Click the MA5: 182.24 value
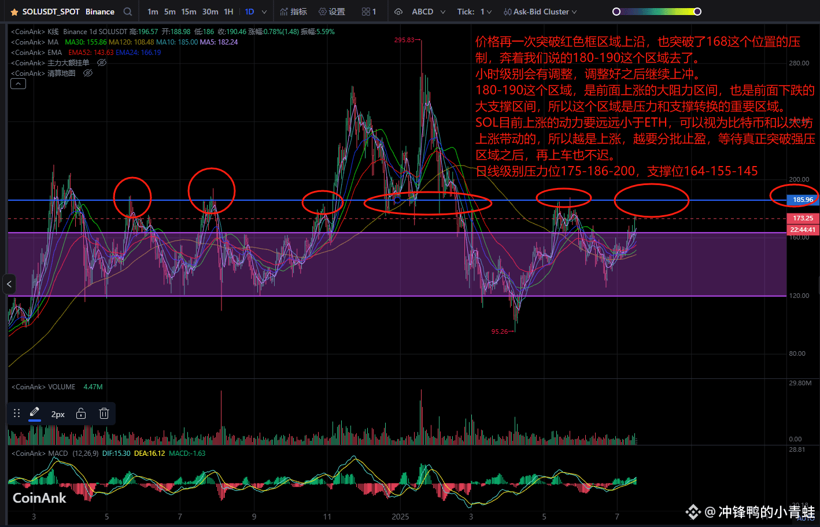Screen dimensions: 820x527 [x=219, y=42]
